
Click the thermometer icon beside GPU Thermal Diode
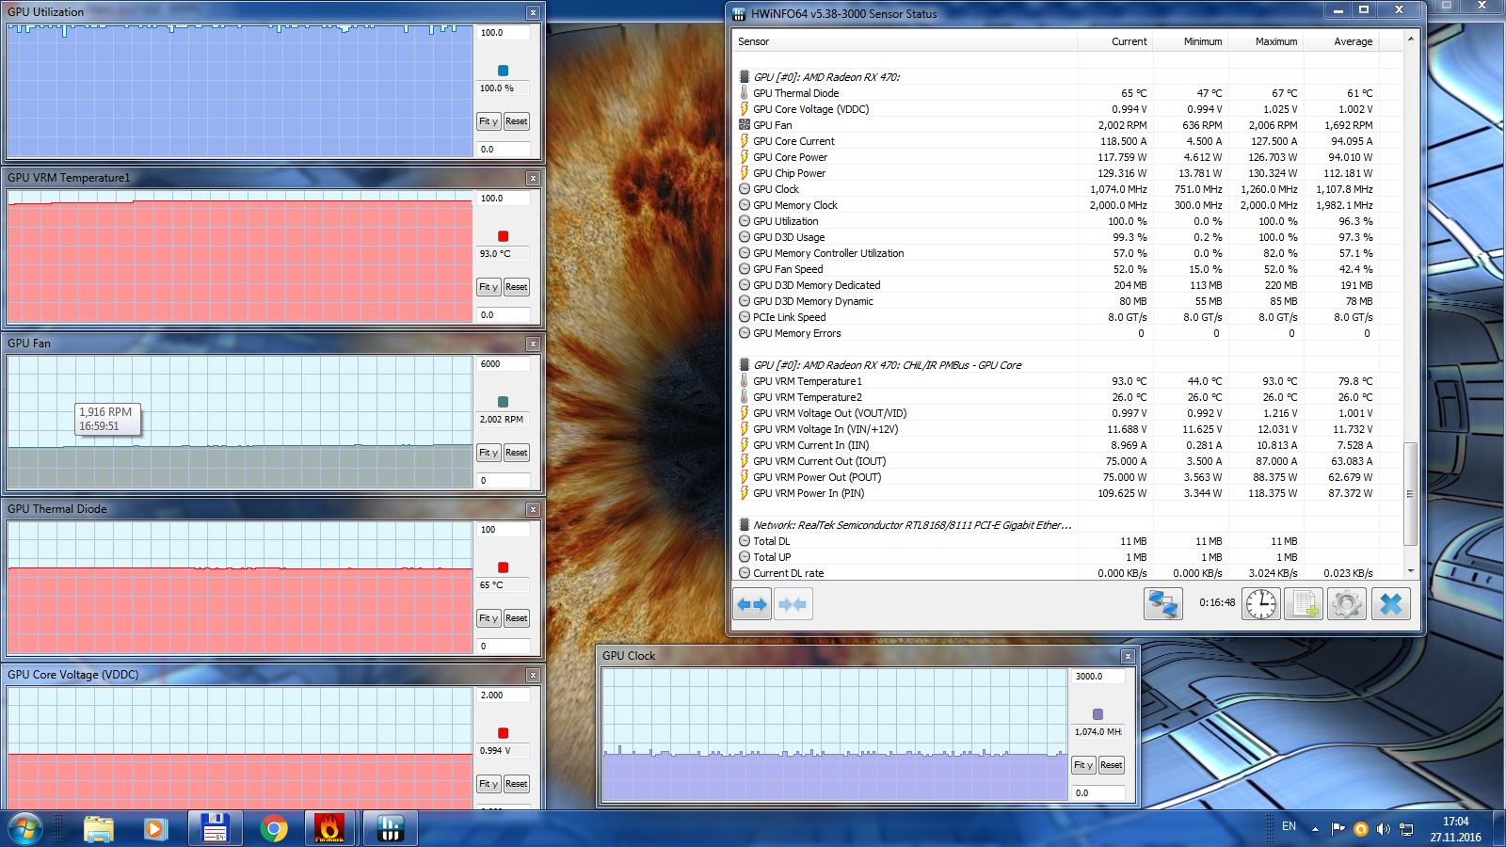pyautogui.click(x=744, y=93)
